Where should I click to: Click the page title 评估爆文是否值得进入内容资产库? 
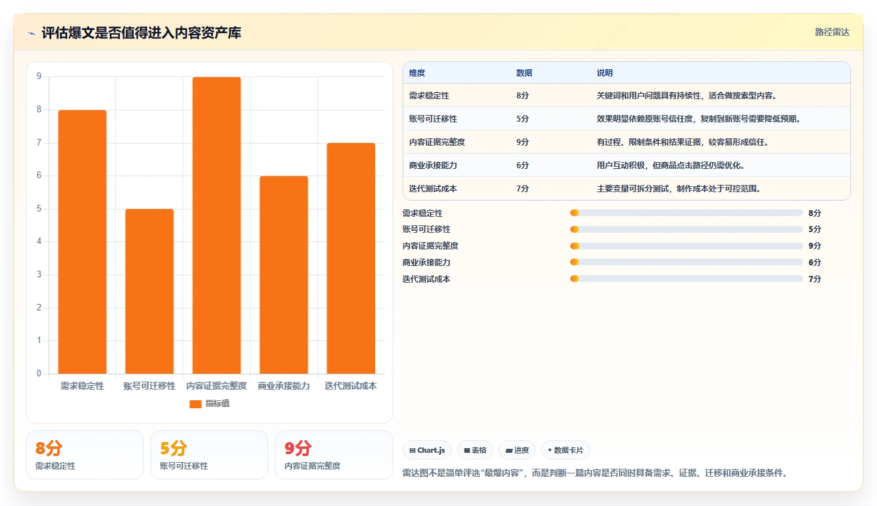141,33
